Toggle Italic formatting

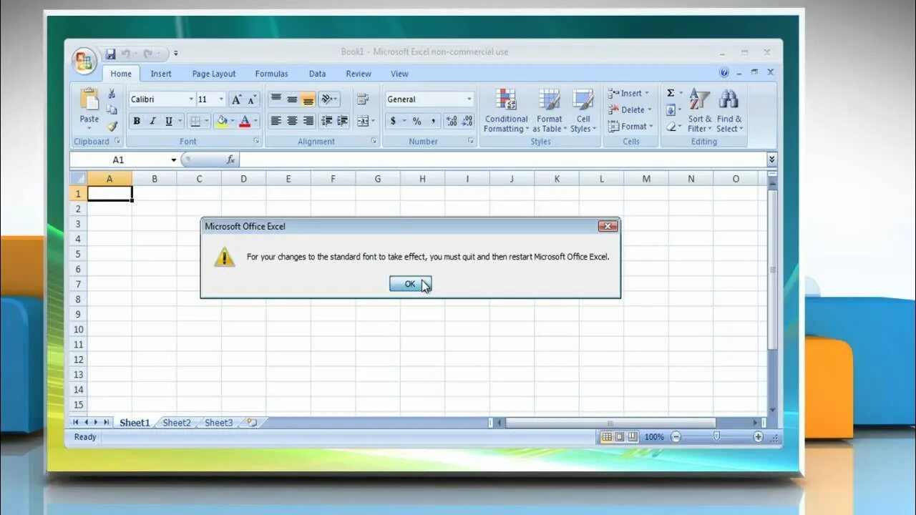(152, 121)
